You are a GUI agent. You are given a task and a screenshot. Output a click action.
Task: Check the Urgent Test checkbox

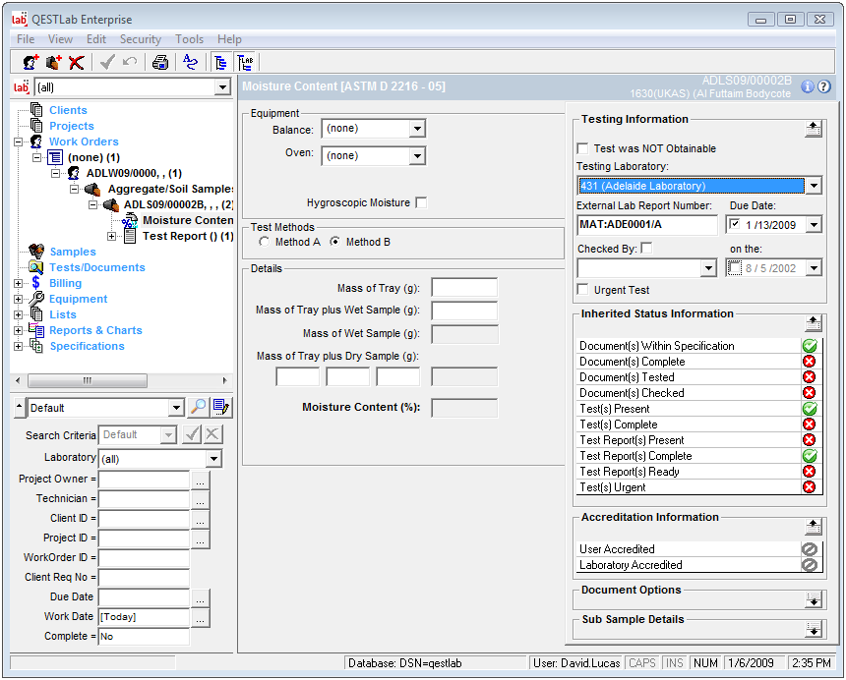coord(583,290)
